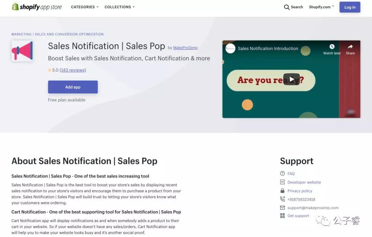This screenshot has width=372, height=237.
Task: Click the Developer website icon
Action: pos(282,182)
